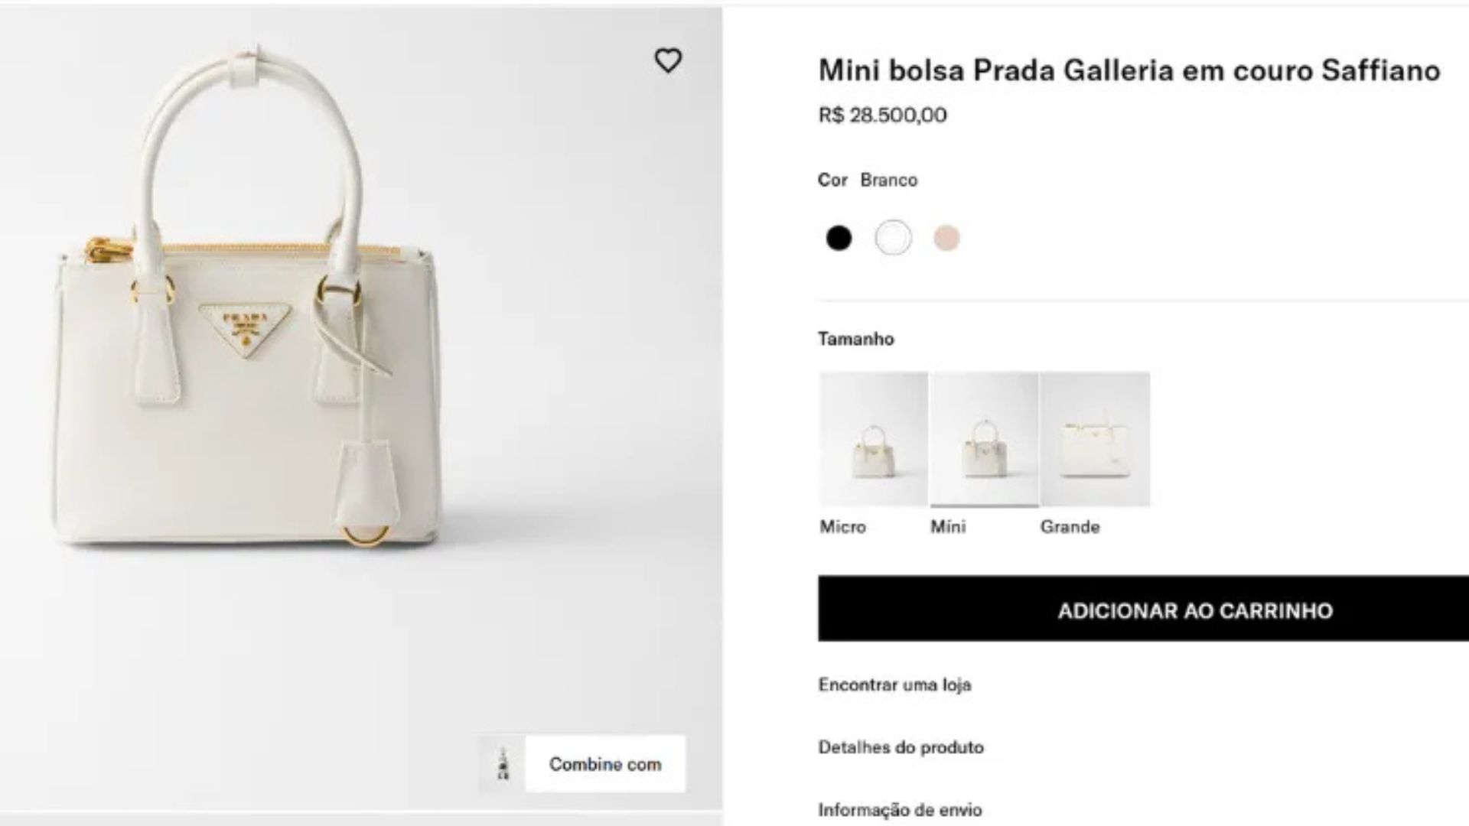1469x826 pixels.
Task: Click the Míni size label
Action: coord(948,527)
